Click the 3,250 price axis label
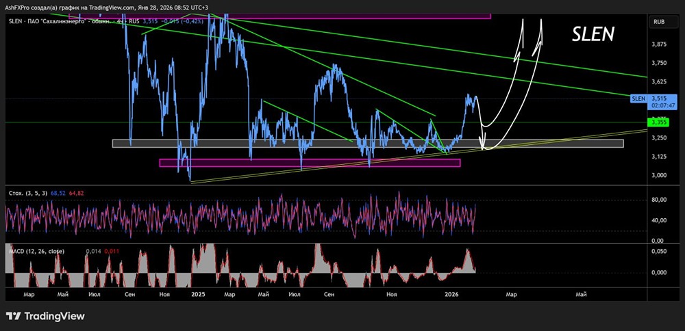This screenshot has width=685, height=331. click(658, 138)
